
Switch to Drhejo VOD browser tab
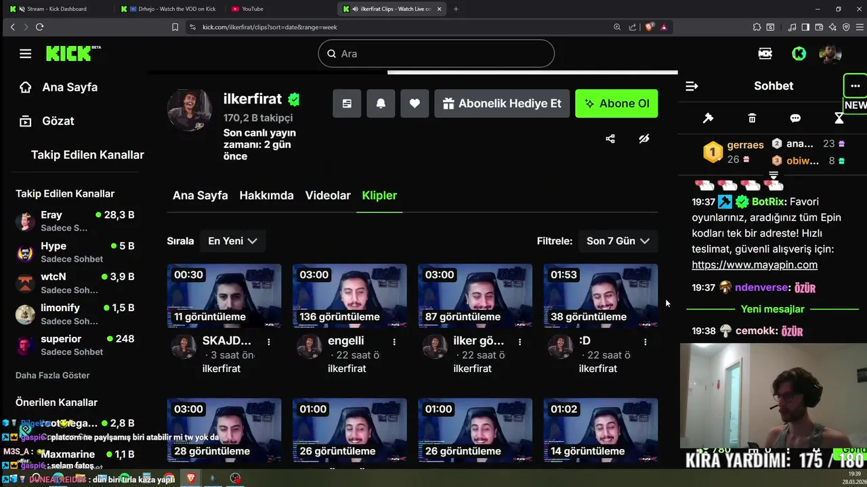(169, 9)
